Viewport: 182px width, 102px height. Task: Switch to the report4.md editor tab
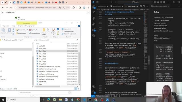coord(131,6)
